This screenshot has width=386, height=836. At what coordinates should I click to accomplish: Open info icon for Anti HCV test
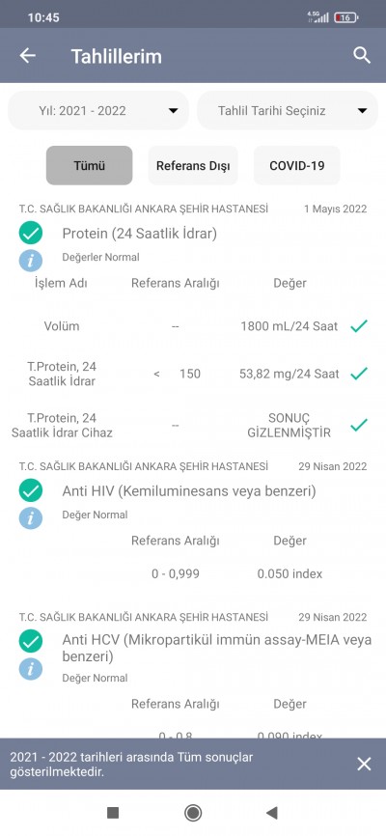(x=31, y=669)
